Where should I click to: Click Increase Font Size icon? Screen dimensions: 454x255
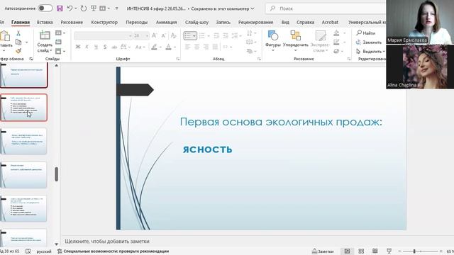[x=155, y=35]
